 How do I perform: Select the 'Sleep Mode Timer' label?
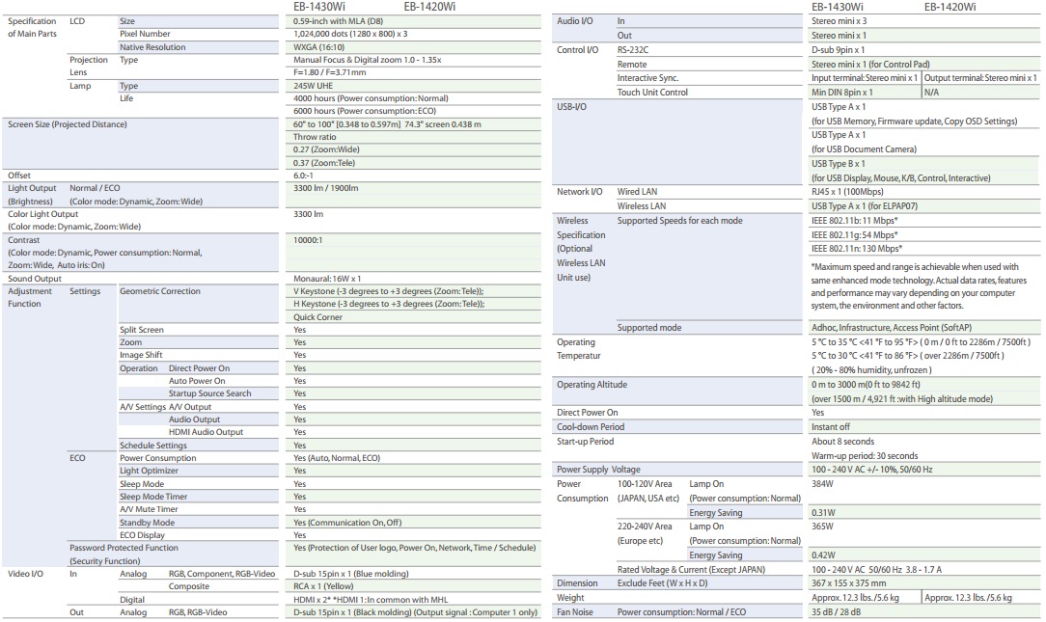153,498
